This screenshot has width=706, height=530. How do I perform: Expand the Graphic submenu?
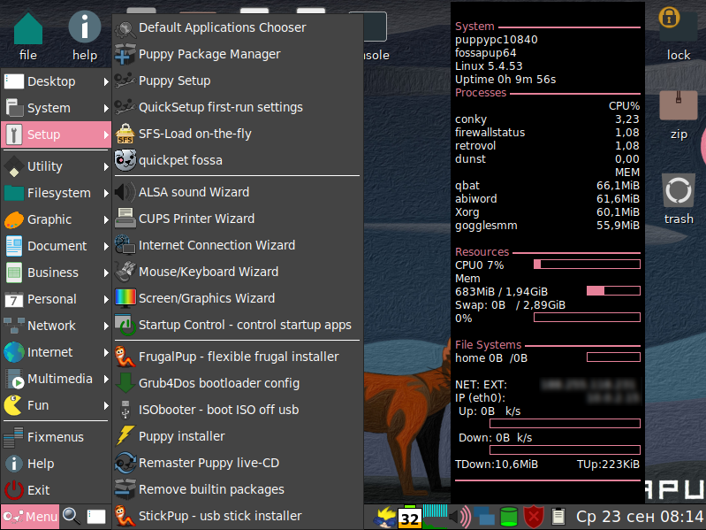coord(57,219)
